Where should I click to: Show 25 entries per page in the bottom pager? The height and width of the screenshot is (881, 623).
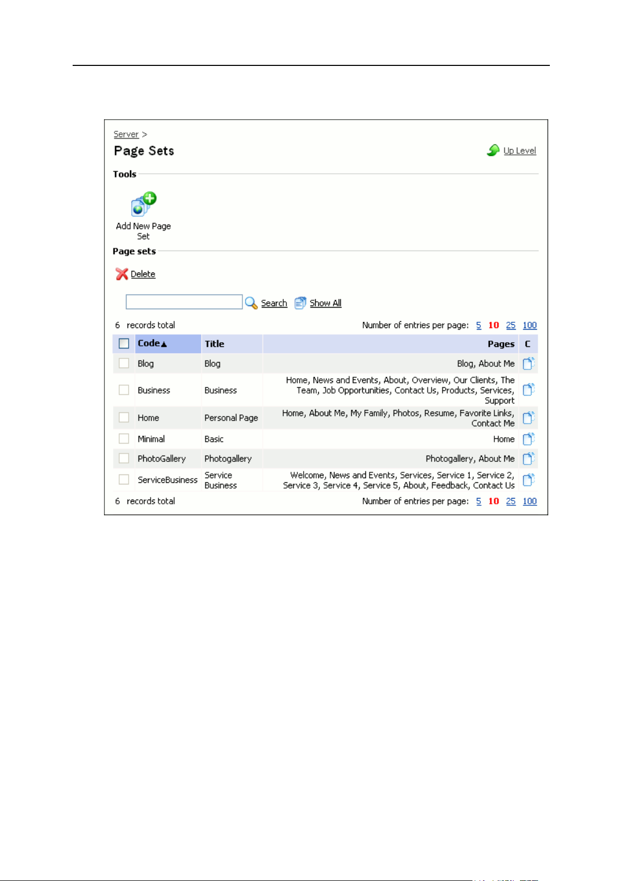click(x=511, y=501)
